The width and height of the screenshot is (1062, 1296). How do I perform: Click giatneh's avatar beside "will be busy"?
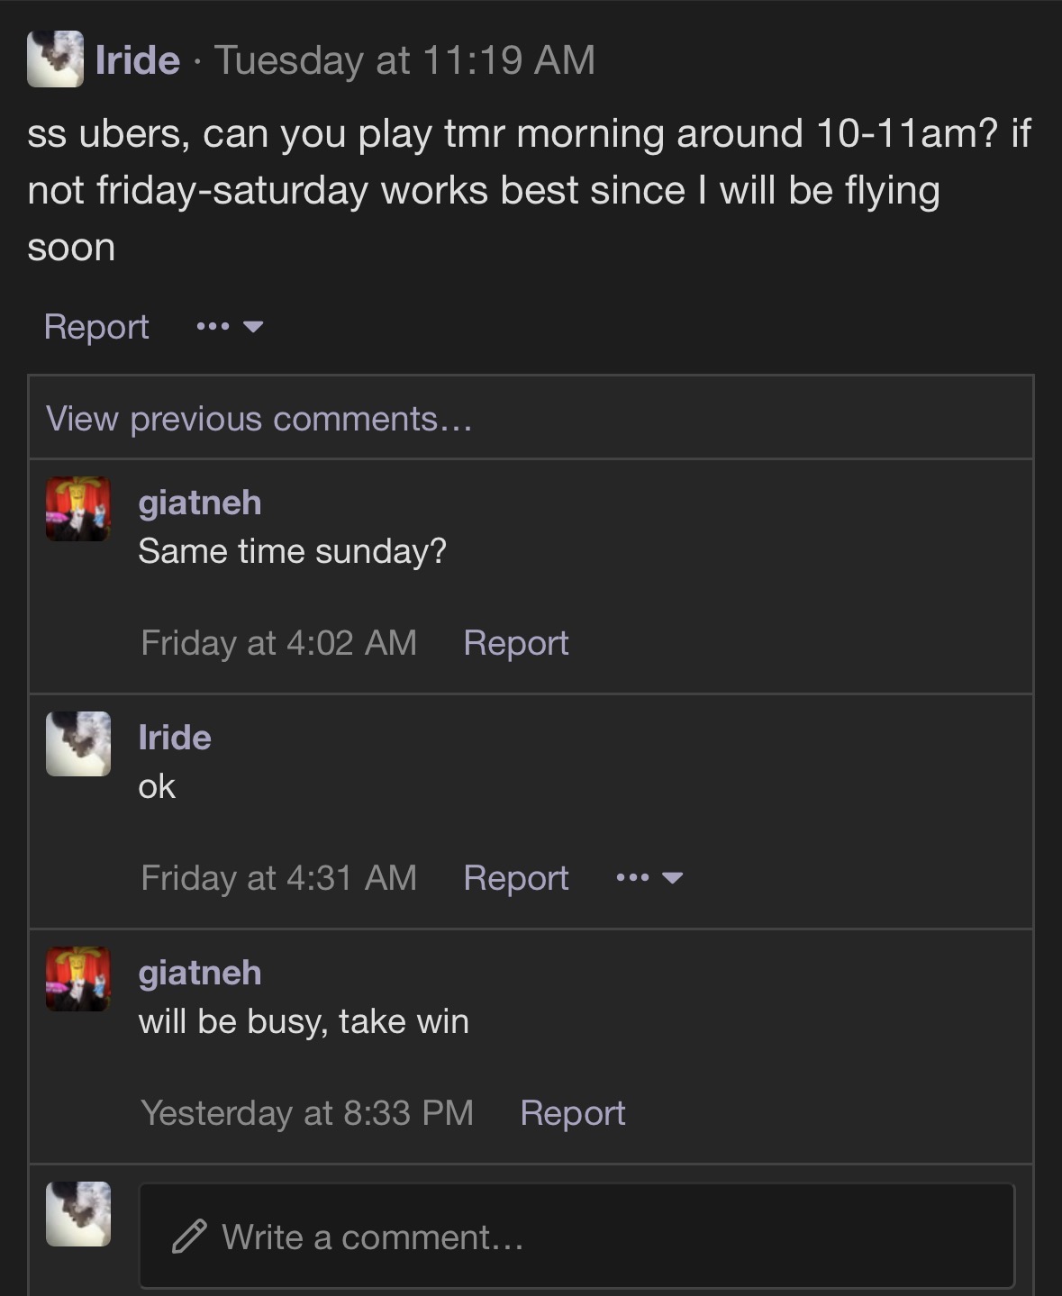[78, 979]
